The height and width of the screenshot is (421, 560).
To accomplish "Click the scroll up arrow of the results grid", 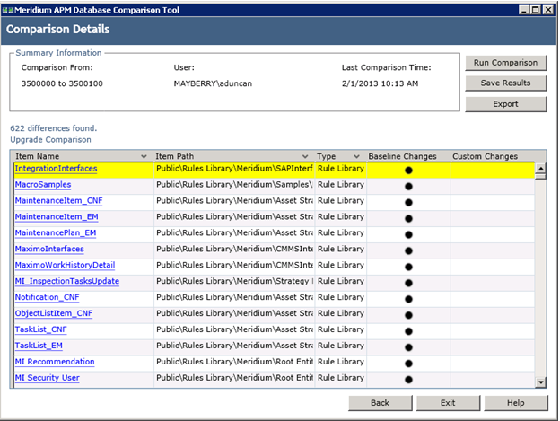I will (541, 168).
